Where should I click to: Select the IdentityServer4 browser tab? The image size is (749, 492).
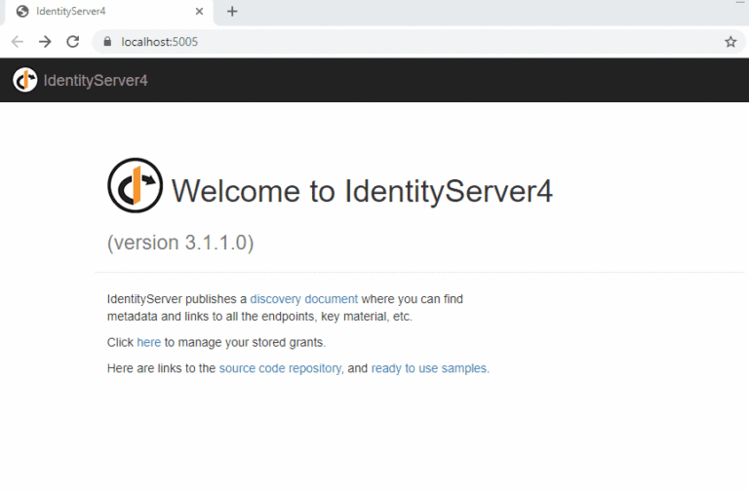pyautogui.click(x=98, y=12)
